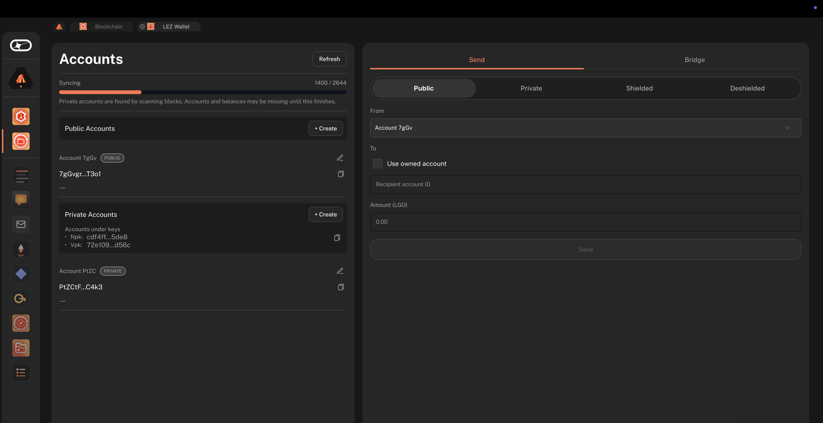
Task: Select the LEZ Wallet icon in the sidebar
Action: [21, 141]
